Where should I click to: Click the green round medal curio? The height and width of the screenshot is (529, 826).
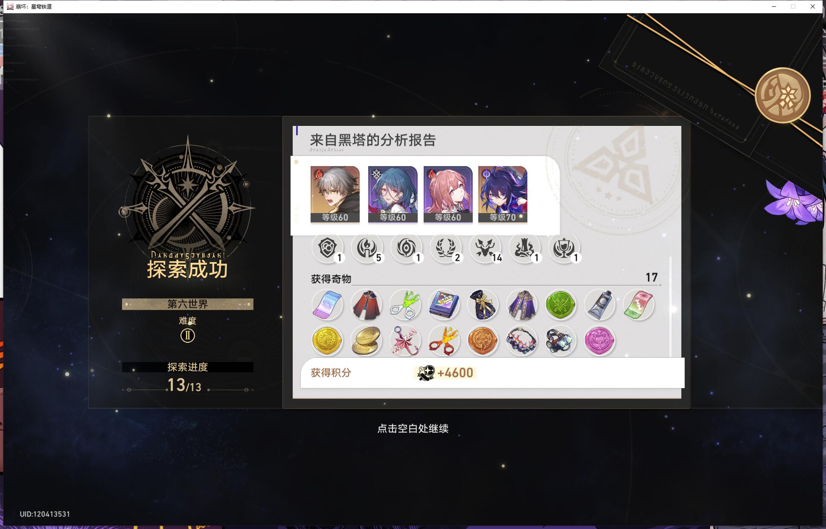tap(561, 305)
